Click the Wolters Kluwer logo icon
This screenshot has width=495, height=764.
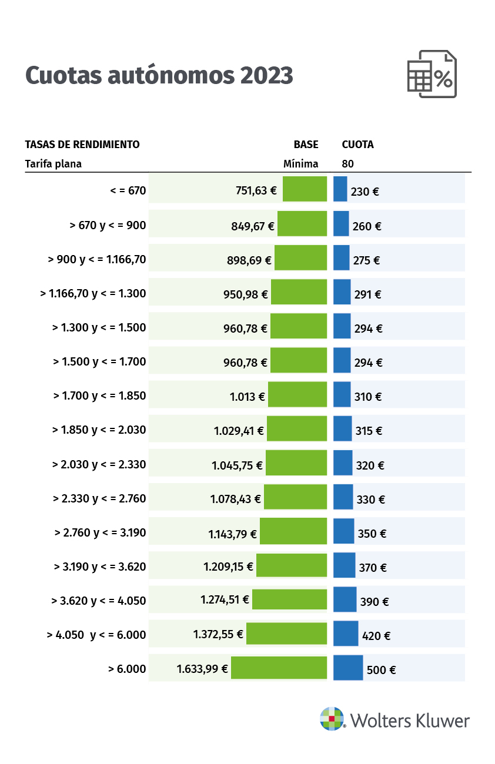click(x=332, y=719)
